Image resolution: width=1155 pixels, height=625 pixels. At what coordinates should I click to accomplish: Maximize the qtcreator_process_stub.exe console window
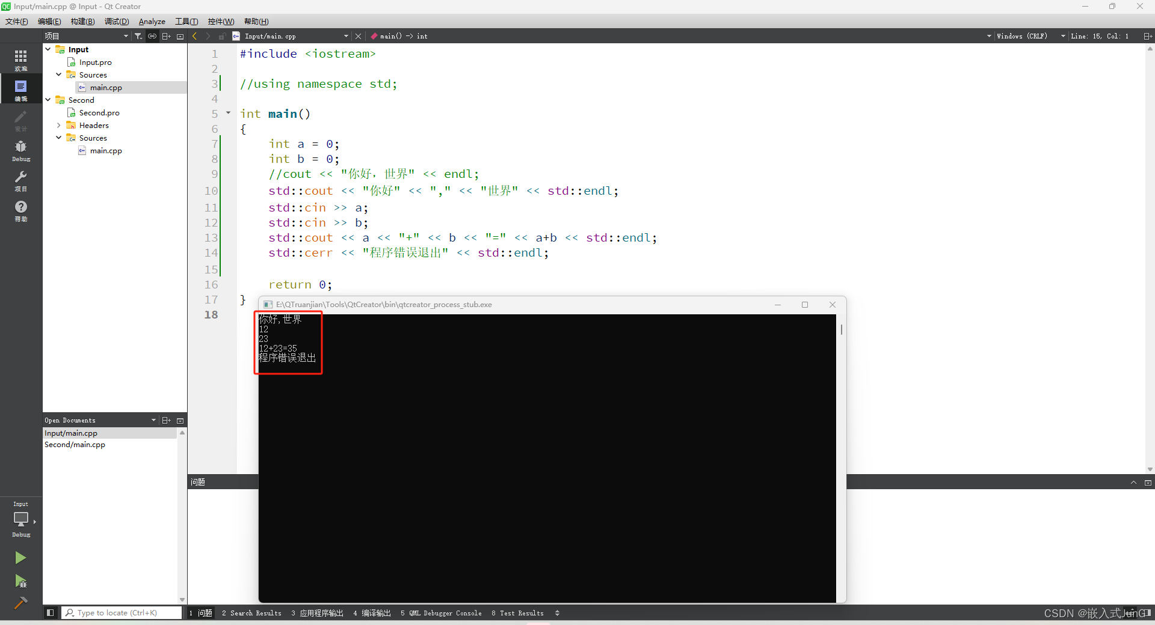click(x=805, y=305)
